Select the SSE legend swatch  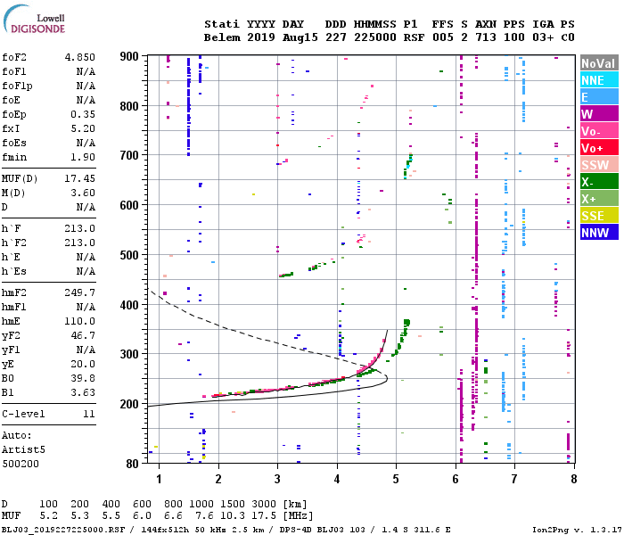tap(599, 216)
